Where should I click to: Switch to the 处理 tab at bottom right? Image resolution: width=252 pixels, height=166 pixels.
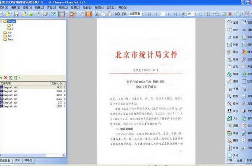point(239,160)
